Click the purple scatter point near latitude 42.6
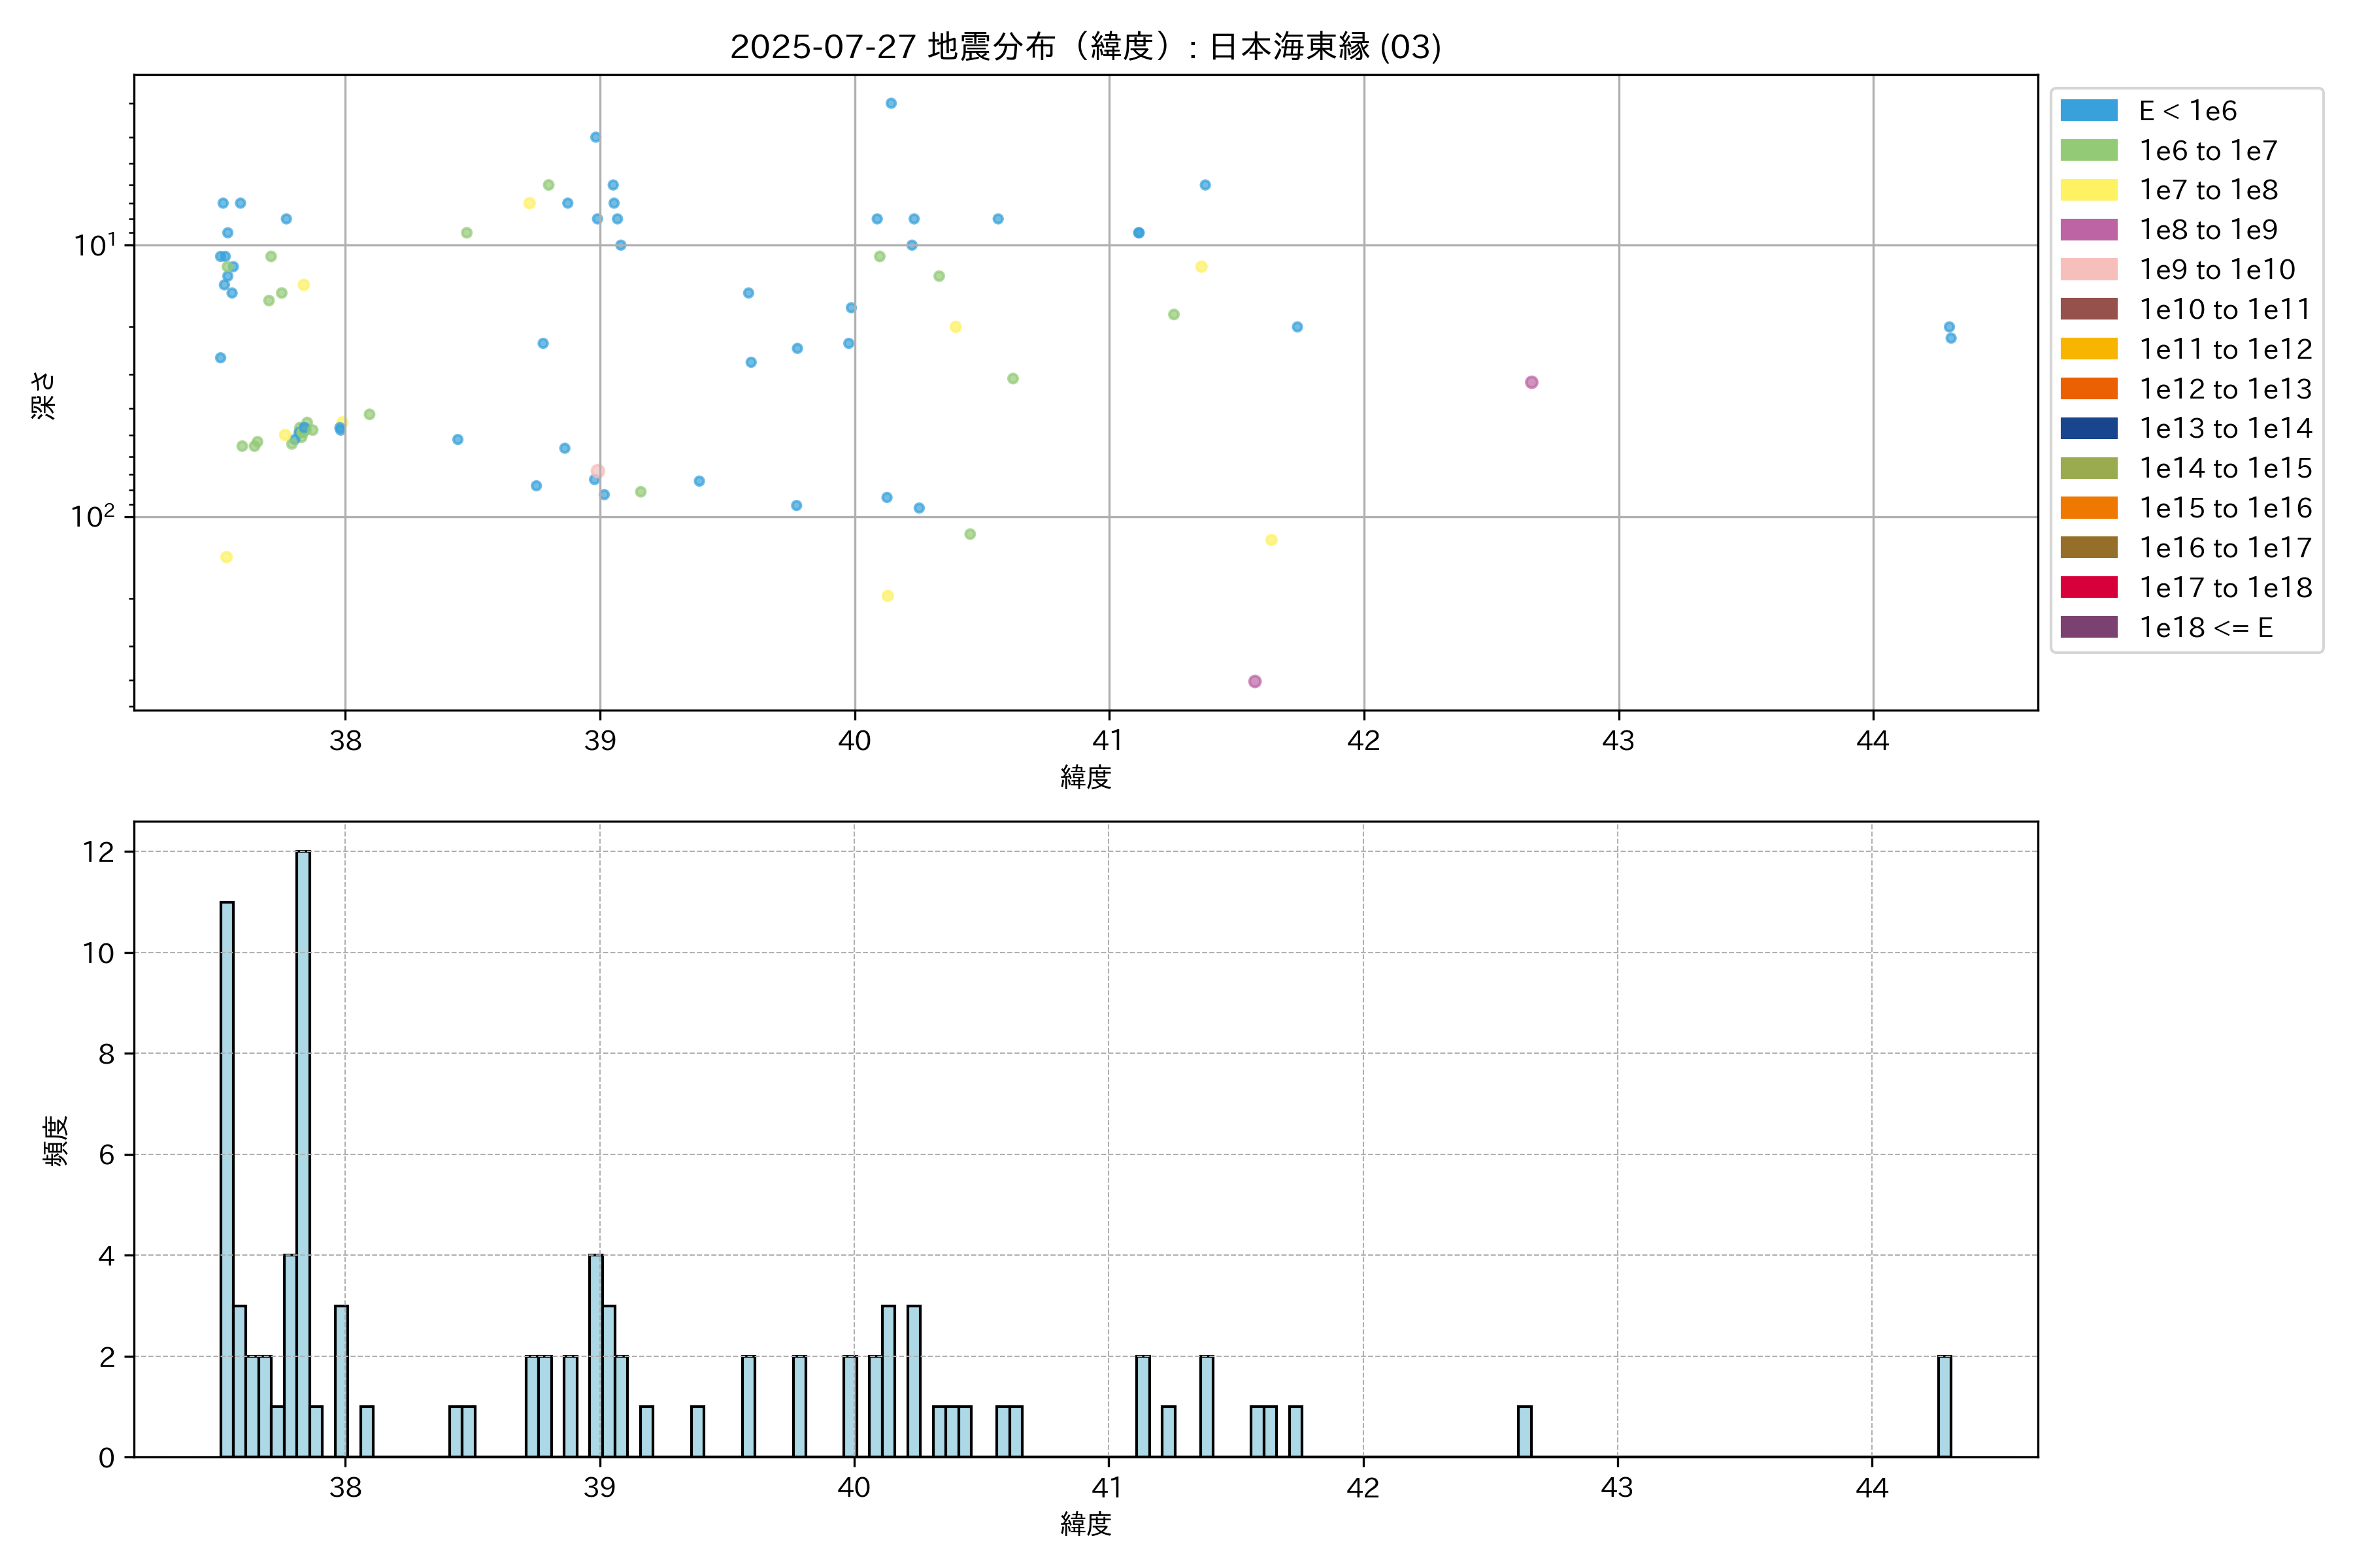This screenshot has height=1568, width=2353. [x=1531, y=382]
